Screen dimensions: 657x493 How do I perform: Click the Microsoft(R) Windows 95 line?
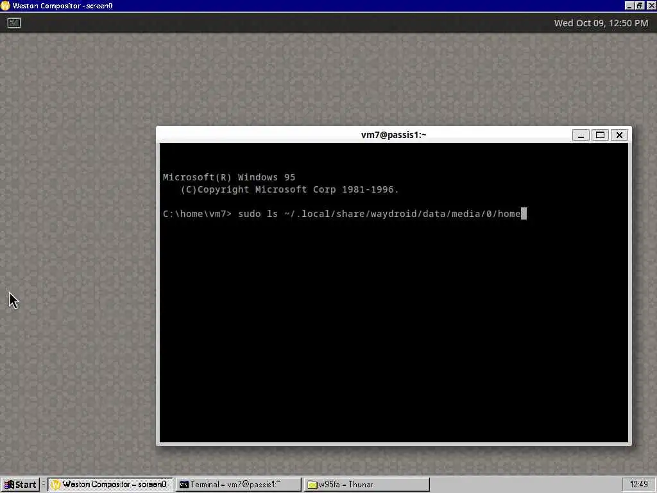(229, 177)
